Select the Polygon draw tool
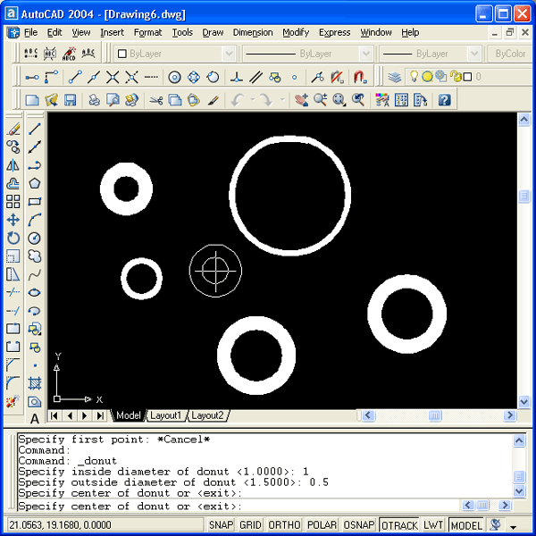This screenshot has width=536, height=536. (x=35, y=183)
